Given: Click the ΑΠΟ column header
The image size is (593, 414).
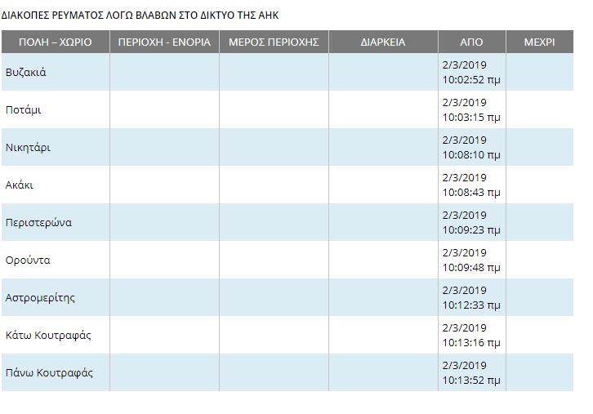Looking at the screenshot, I should tap(471, 42).
